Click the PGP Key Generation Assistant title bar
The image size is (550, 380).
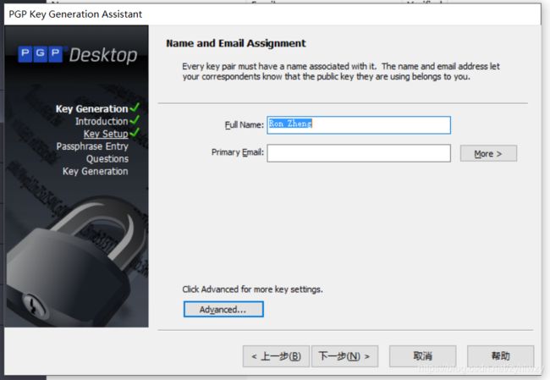click(272, 14)
